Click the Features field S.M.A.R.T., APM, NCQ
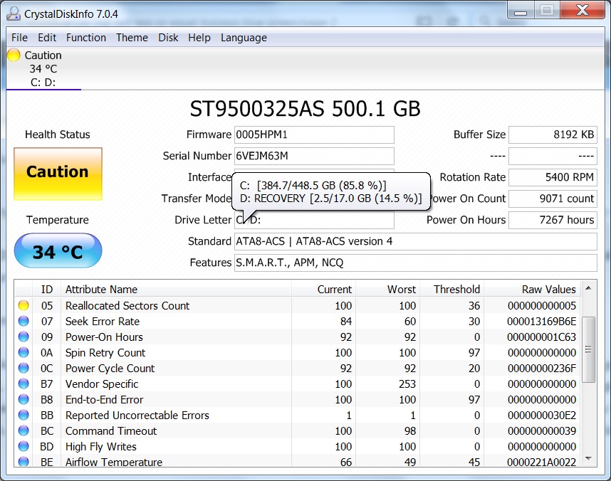Image resolution: width=611 pixels, height=481 pixels. (415, 263)
